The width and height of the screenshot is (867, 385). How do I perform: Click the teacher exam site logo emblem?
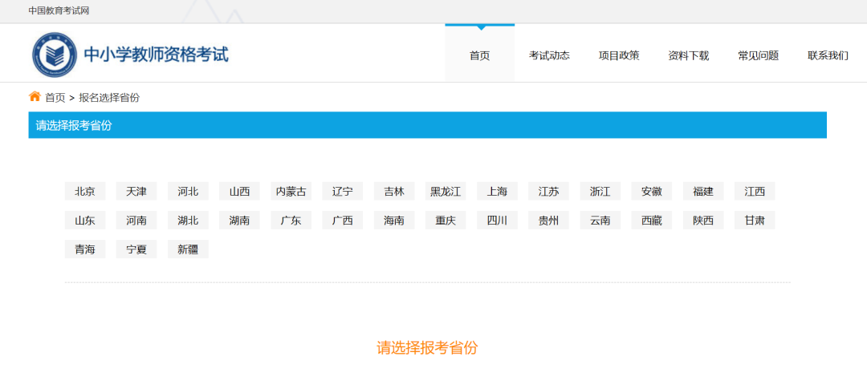(x=55, y=55)
